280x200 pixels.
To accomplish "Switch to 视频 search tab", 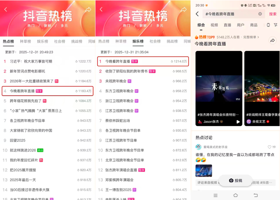I will [214, 25].
